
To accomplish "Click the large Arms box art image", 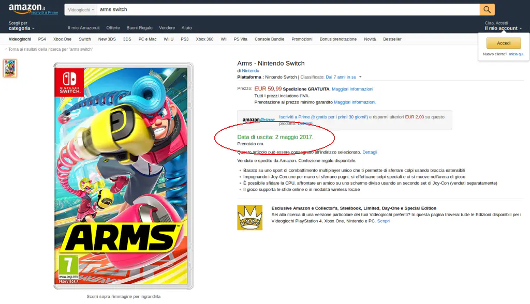I will point(123,176).
